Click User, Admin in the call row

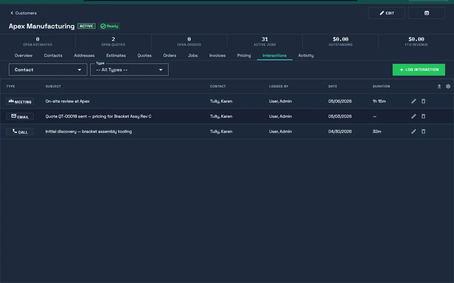(281, 131)
